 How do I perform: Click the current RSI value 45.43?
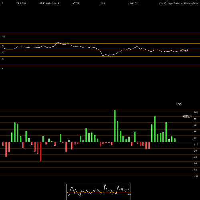pyautogui.click(x=184, y=50)
